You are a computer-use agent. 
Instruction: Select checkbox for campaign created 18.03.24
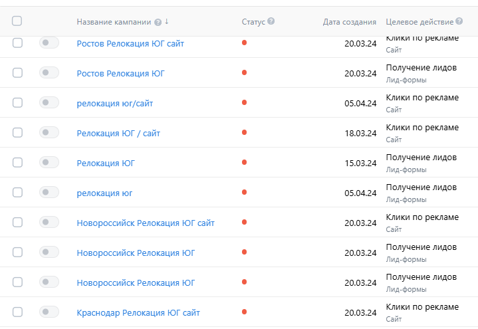pos(17,132)
